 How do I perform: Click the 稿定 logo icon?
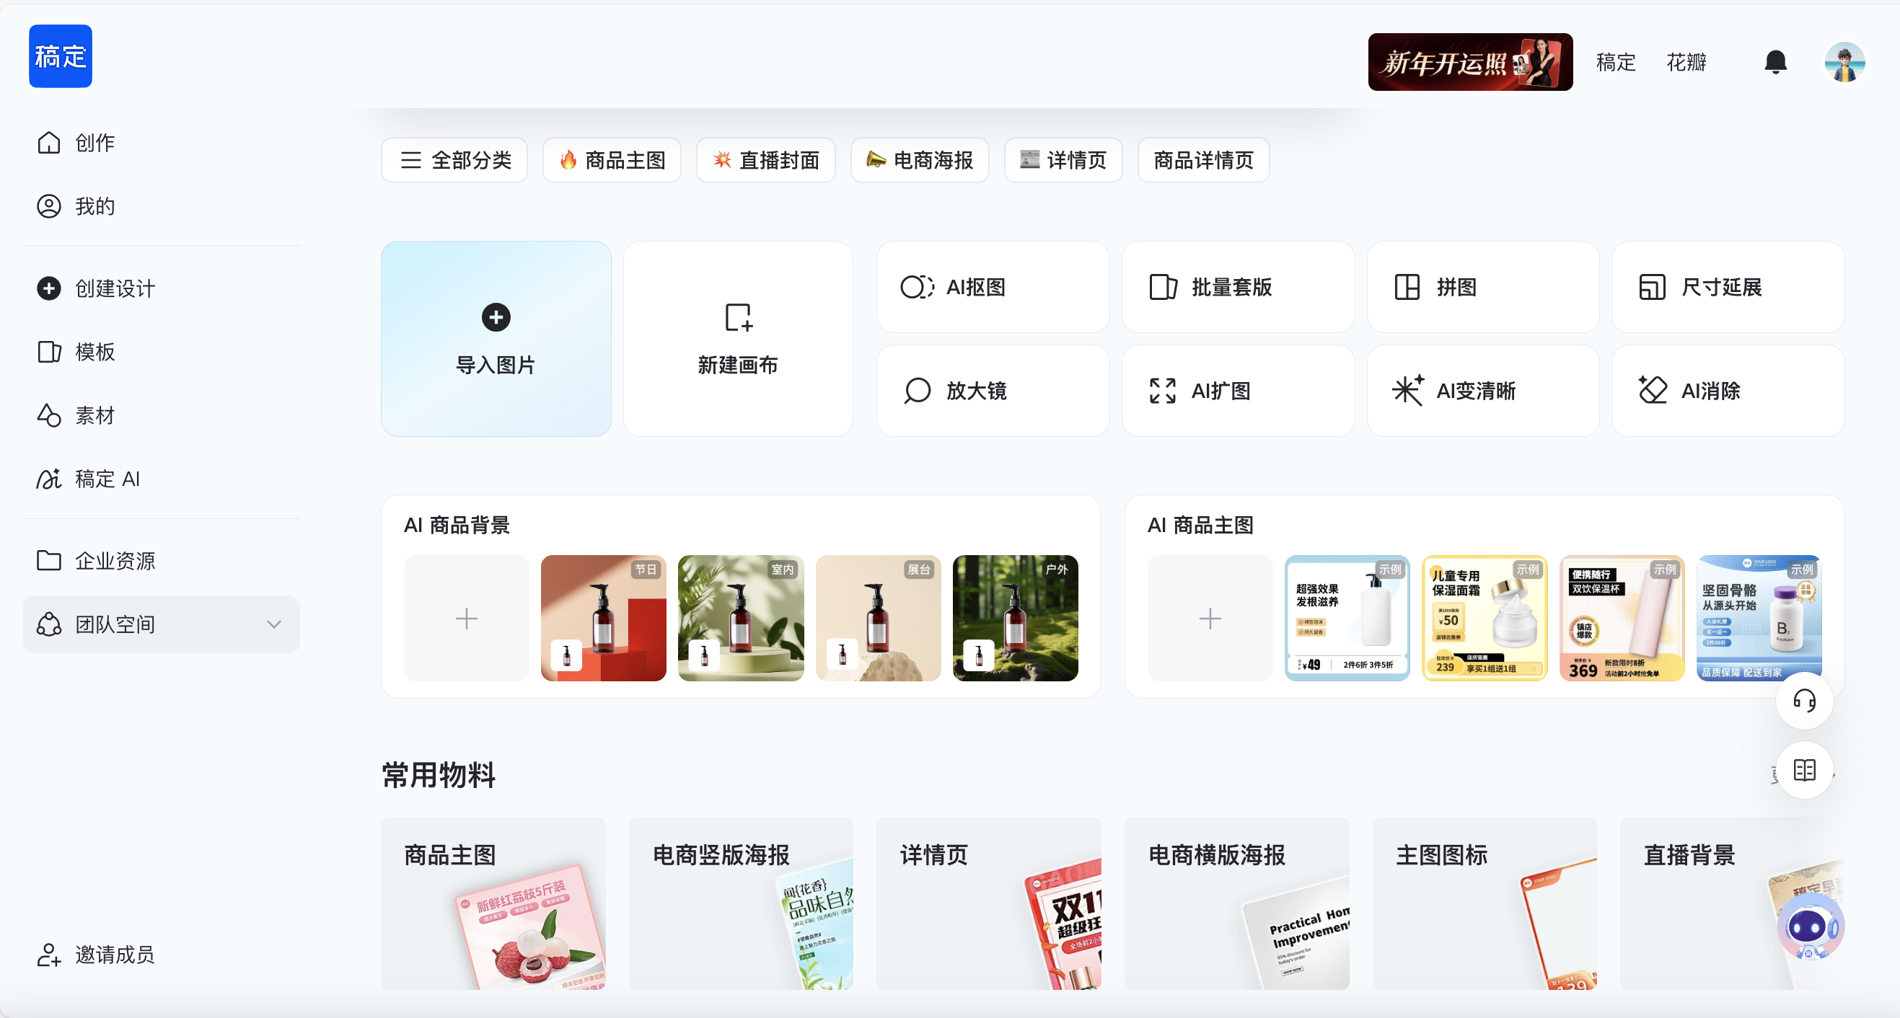pyautogui.click(x=61, y=56)
